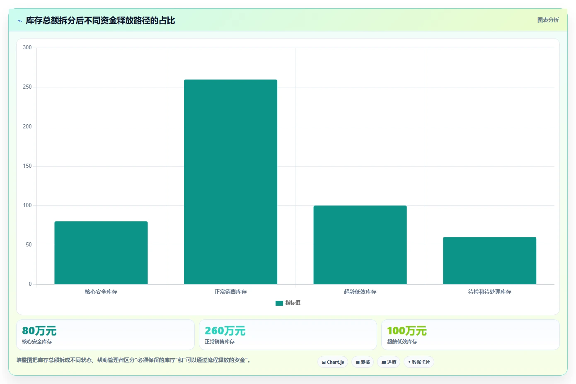
Task: Click the 图表分析 label in header
Action: coord(548,20)
